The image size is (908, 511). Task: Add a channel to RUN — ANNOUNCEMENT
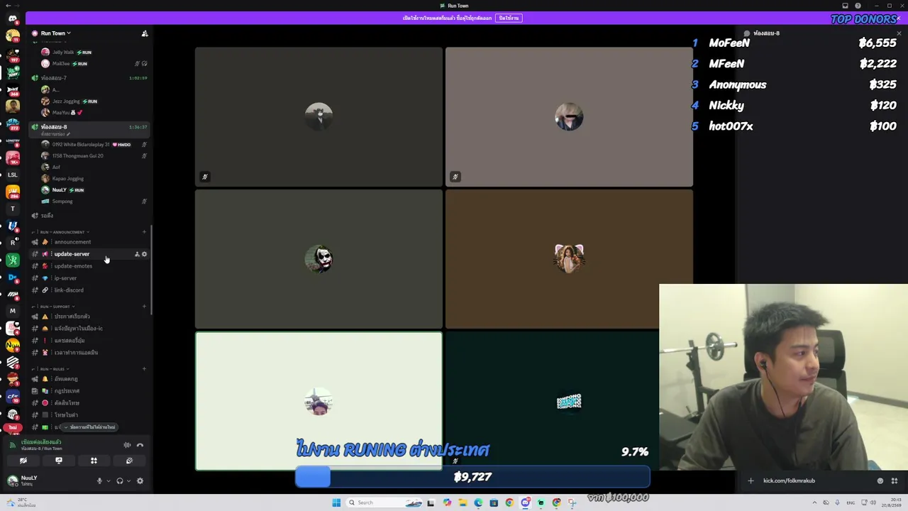(145, 232)
